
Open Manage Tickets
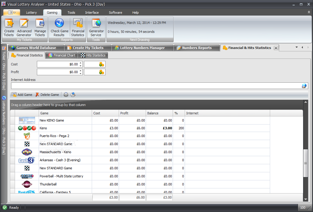[40, 27]
